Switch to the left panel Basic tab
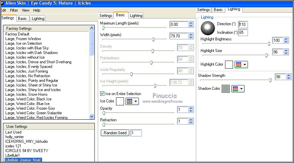This screenshot has width=294, height=163. (x=22, y=18)
